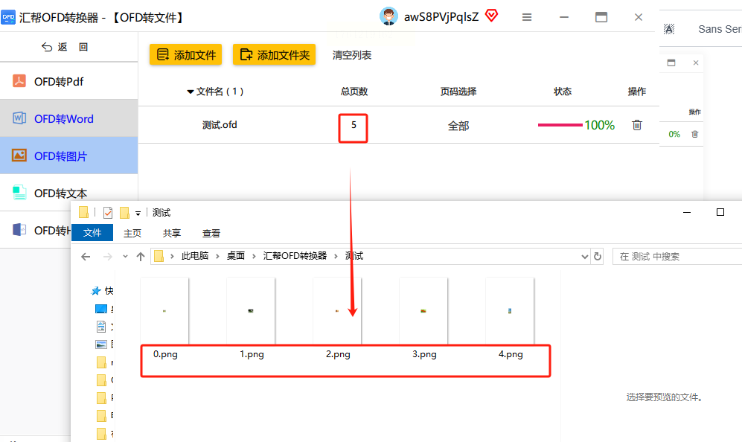Select OFD转Word in sidebar
Image resolution: width=742 pixels, height=442 pixels.
point(68,118)
